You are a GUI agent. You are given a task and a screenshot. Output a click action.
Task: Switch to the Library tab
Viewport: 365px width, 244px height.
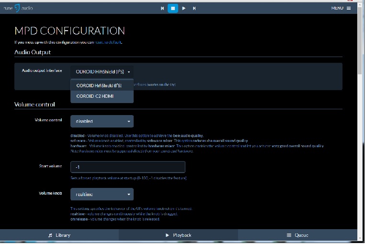59,235
